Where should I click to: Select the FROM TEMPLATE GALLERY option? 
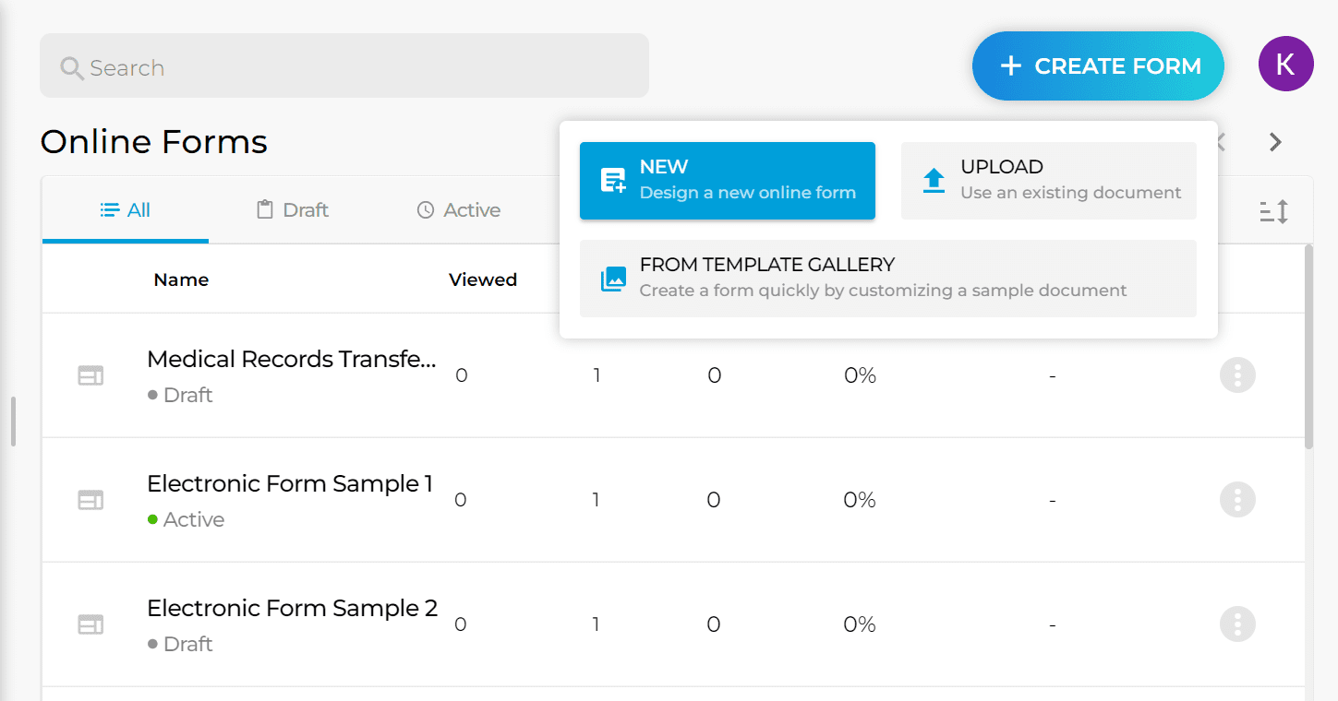click(886, 278)
